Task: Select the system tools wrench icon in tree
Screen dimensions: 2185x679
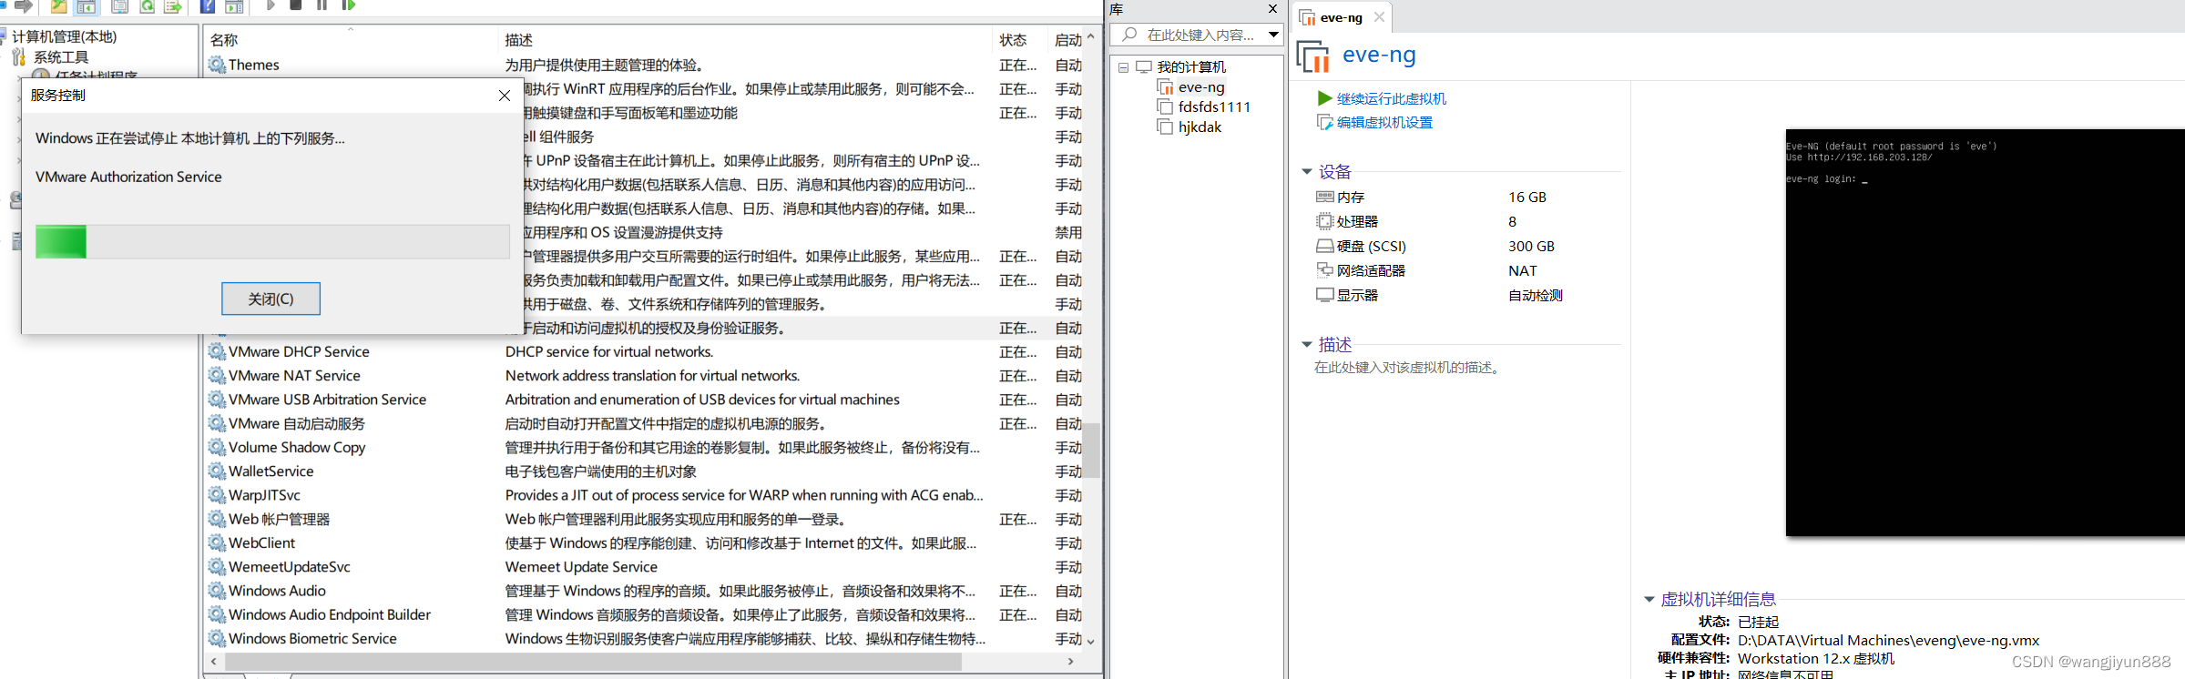Action: pos(19,57)
